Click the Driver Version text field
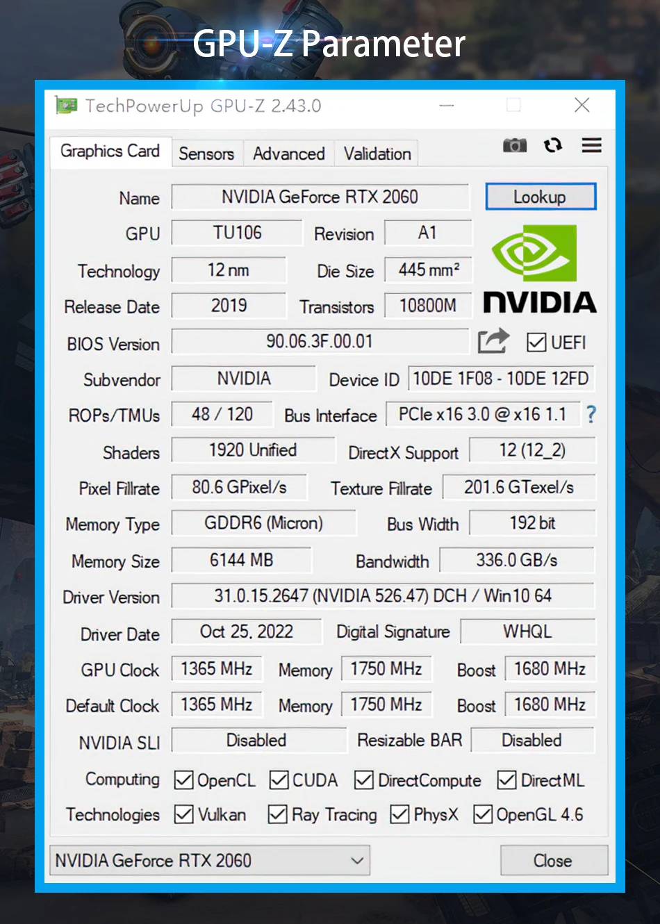 click(382, 595)
